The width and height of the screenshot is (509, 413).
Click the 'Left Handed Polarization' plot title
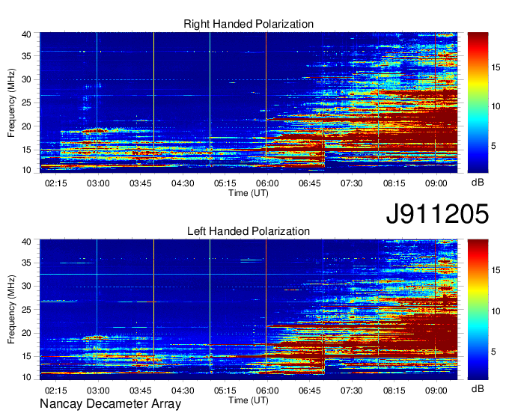pyautogui.click(x=249, y=231)
